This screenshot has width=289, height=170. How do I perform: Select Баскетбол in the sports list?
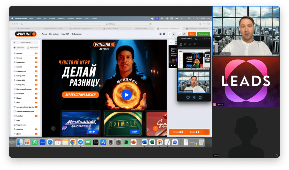(x=25, y=62)
